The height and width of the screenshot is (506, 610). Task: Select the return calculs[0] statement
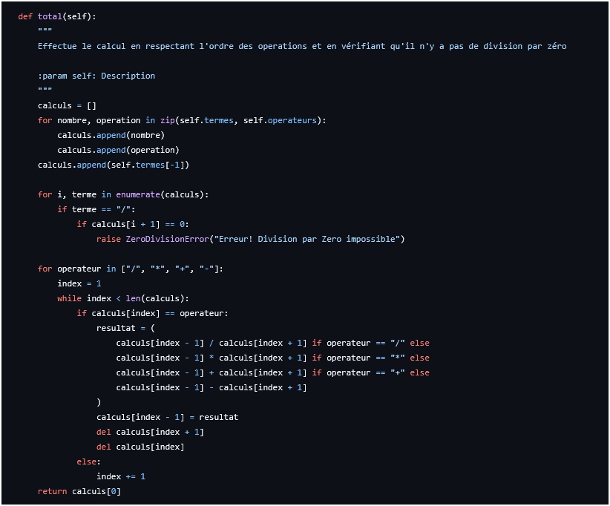pos(79,490)
